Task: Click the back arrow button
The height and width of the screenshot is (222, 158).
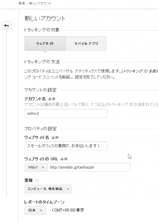Action: (x=6, y=26)
